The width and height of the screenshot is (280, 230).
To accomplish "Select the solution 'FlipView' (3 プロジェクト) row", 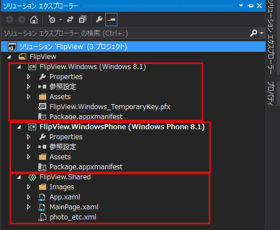I will [x=133, y=47].
